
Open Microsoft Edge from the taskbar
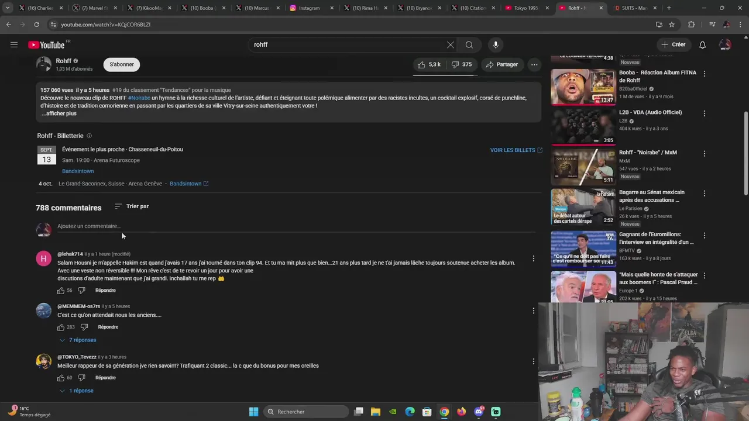click(x=410, y=412)
